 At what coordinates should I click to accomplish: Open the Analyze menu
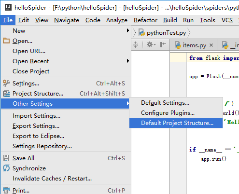coord(117,20)
